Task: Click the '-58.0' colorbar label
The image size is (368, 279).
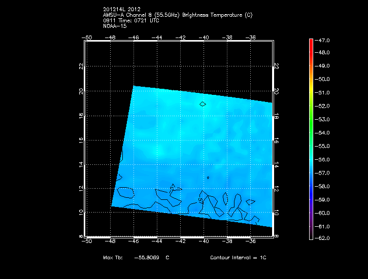Action: [322, 186]
